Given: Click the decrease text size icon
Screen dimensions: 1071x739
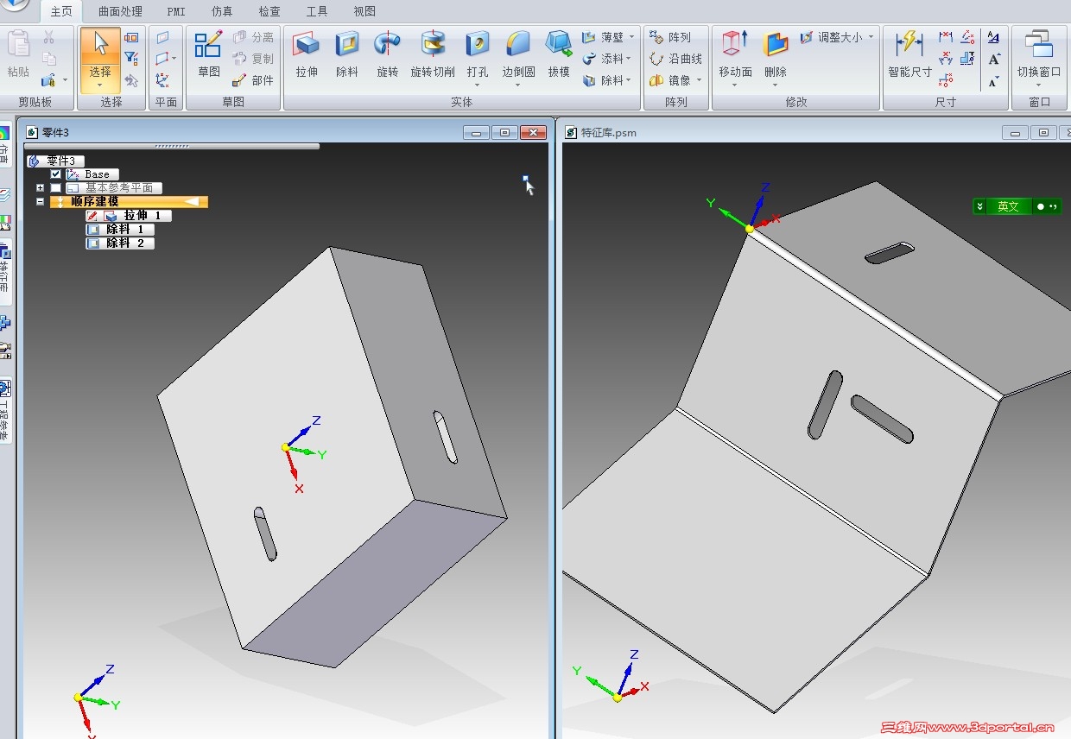Looking at the screenshot, I should [x=994, y=82].
